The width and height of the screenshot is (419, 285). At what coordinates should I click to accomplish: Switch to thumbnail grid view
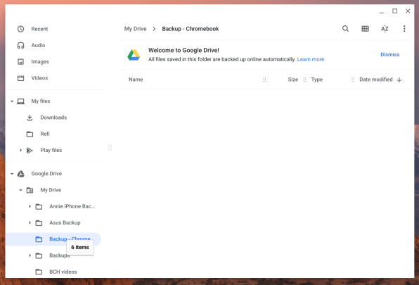coord(365,29)
